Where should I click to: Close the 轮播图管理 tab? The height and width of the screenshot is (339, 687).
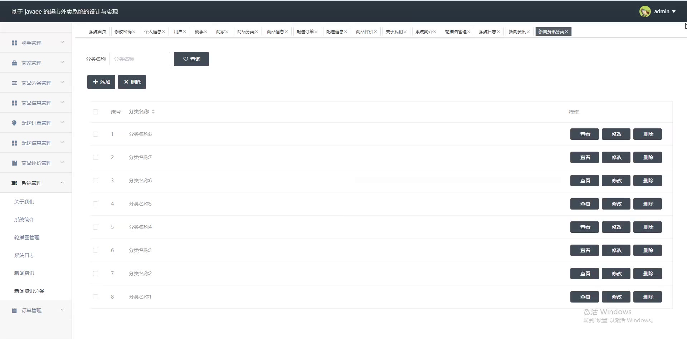pos(469,32)
